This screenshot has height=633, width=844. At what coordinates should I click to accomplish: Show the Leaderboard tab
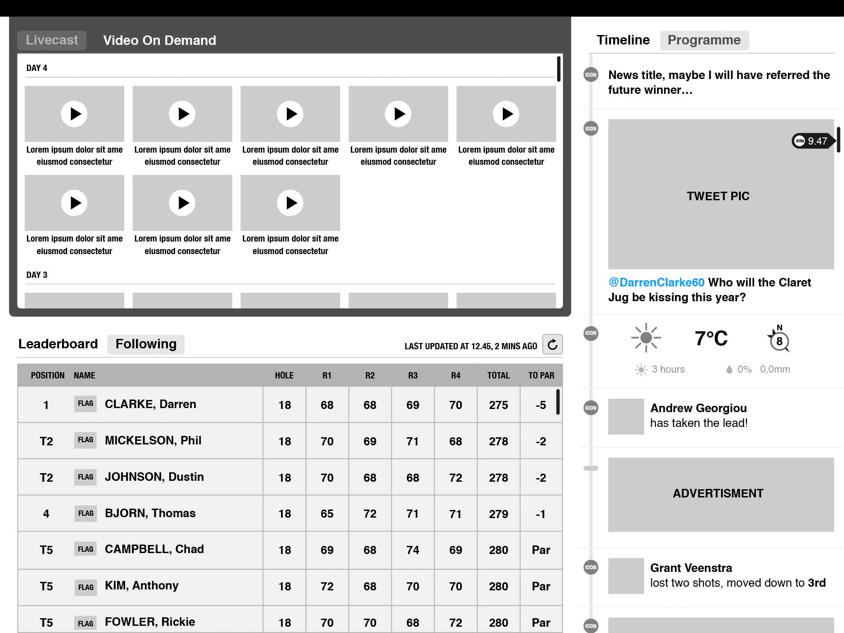click(x=58, y=344)
